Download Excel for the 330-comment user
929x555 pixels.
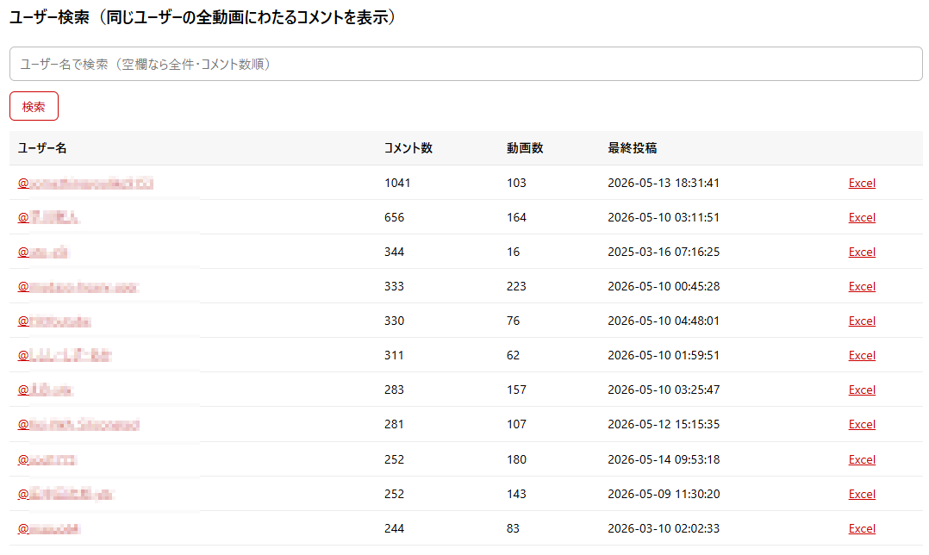[862, 321]
